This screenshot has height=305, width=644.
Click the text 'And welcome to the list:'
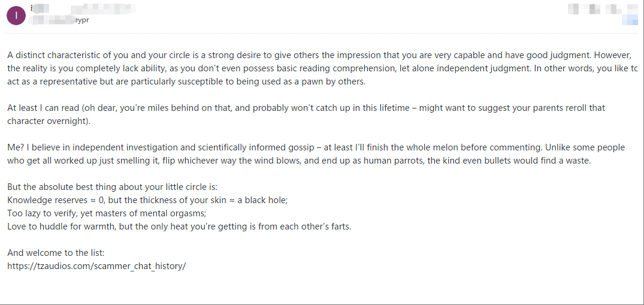(56, 253)
